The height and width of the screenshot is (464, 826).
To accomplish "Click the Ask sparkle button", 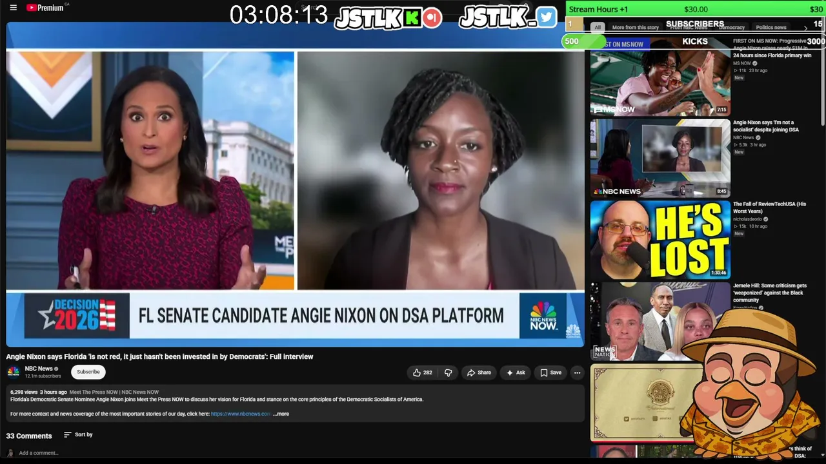I will click(515, 372).
